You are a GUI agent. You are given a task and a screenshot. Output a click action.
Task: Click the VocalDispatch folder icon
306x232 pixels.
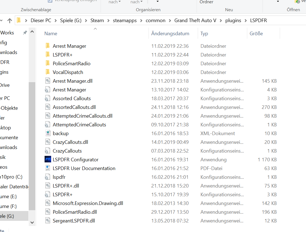[x=48, y=72]
